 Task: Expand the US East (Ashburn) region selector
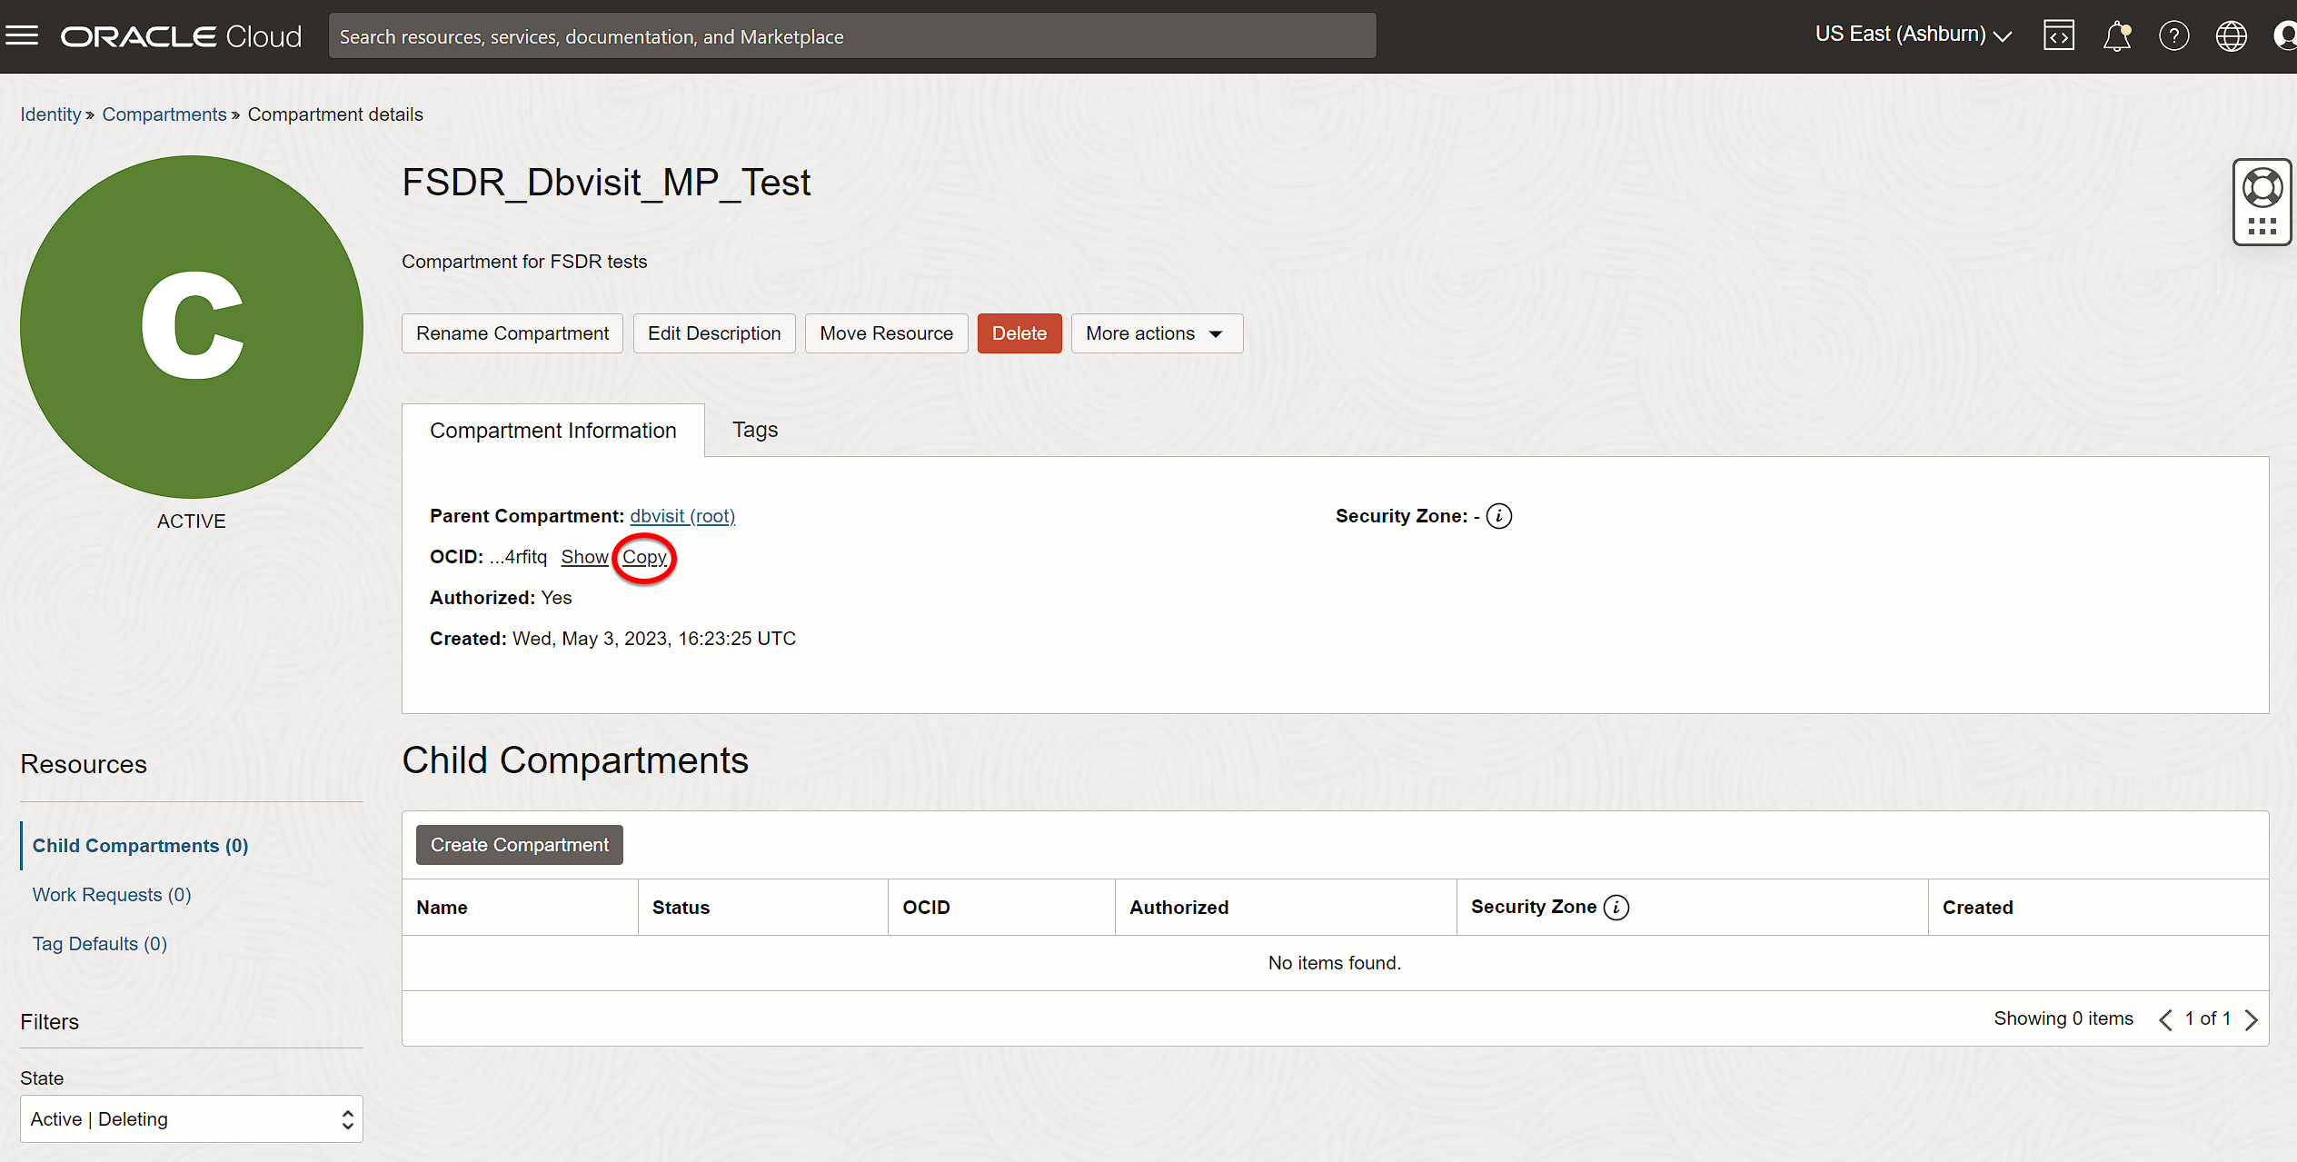(1913, 35)
